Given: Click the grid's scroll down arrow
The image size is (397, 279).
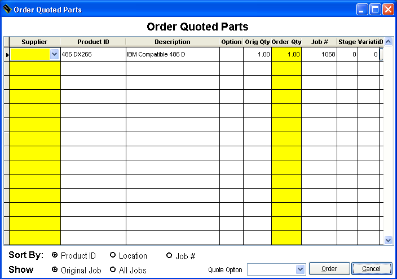Looking at the screenshot, I should click(x=388, y=240).
